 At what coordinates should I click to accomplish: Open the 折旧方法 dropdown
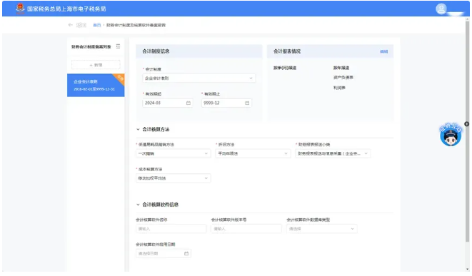coord(253,153)
